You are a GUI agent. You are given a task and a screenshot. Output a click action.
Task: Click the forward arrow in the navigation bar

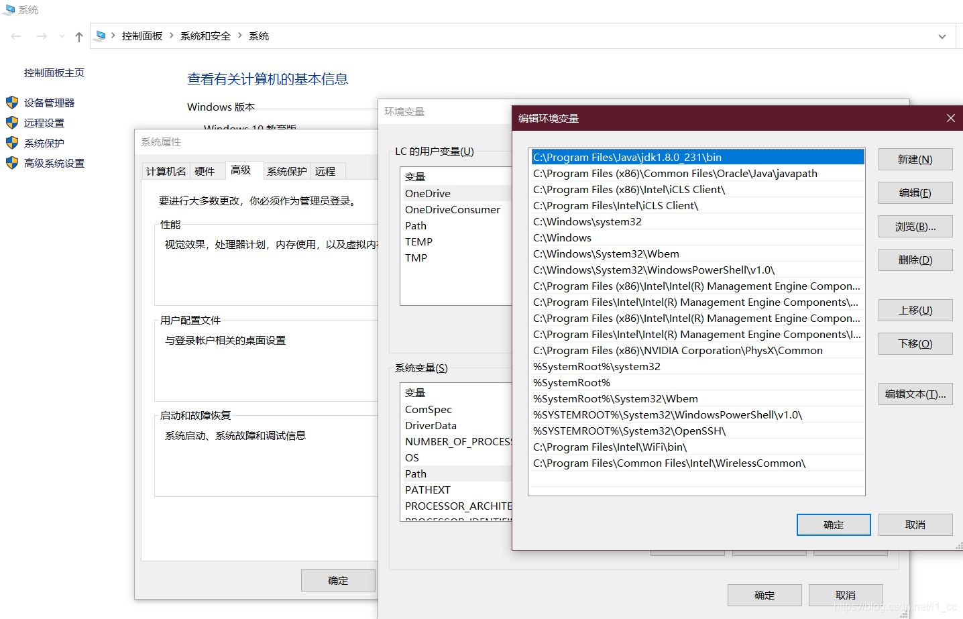pos(42,36)
